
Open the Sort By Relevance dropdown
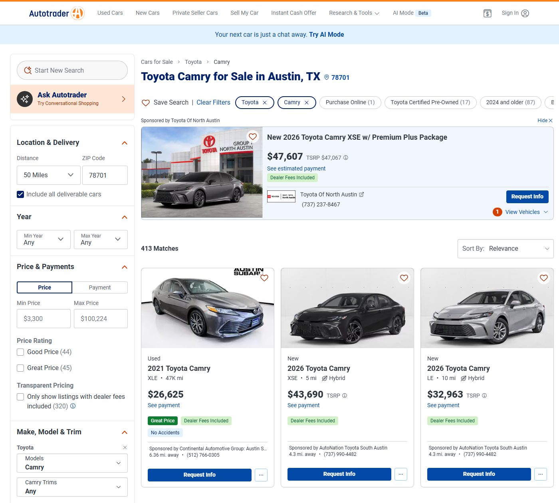(x=505, y=249)
